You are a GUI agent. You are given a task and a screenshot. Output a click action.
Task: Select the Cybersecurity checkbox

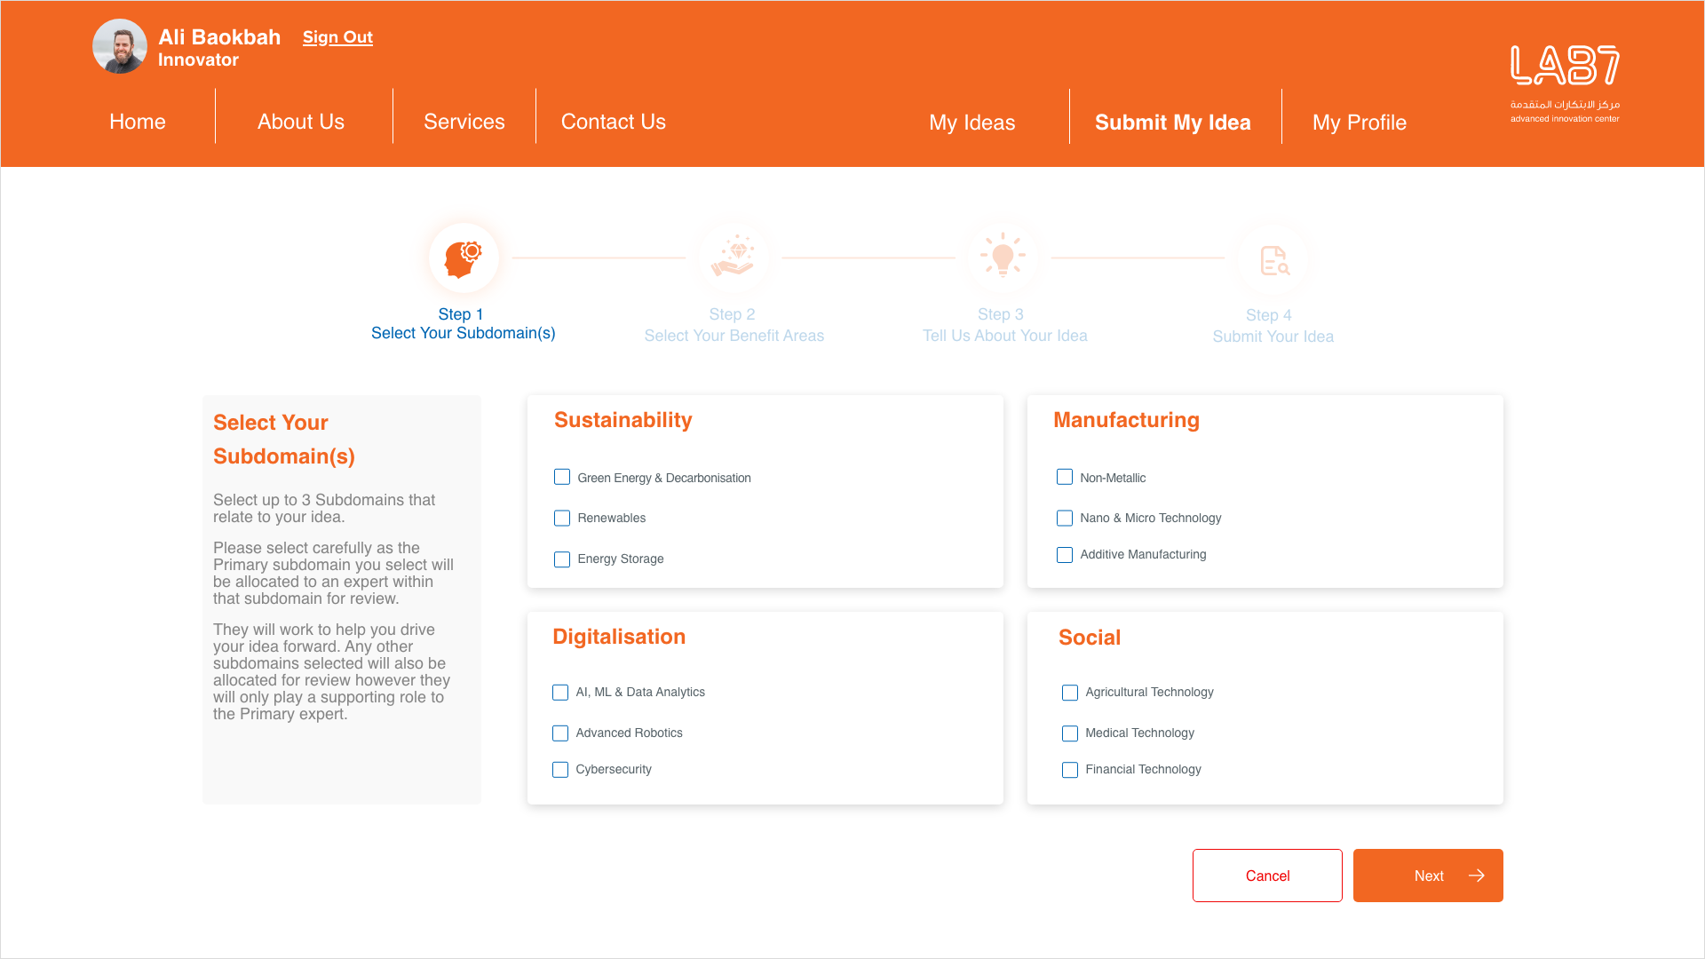pyautogui.click(x=560, y=770)
